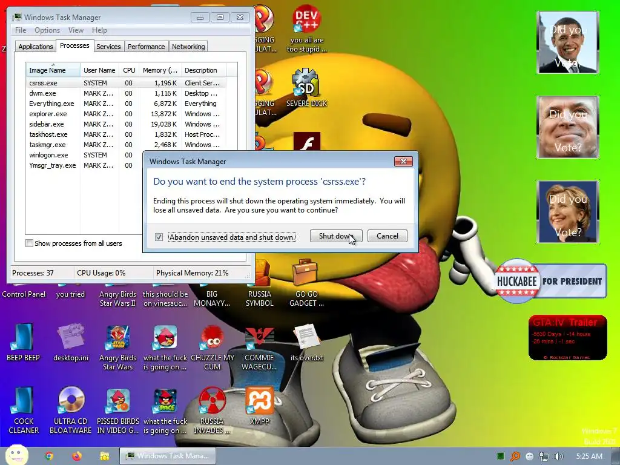Click the volume speaker tray icon
The width and height of the screenshot is (620, 465).
(559, 457)
